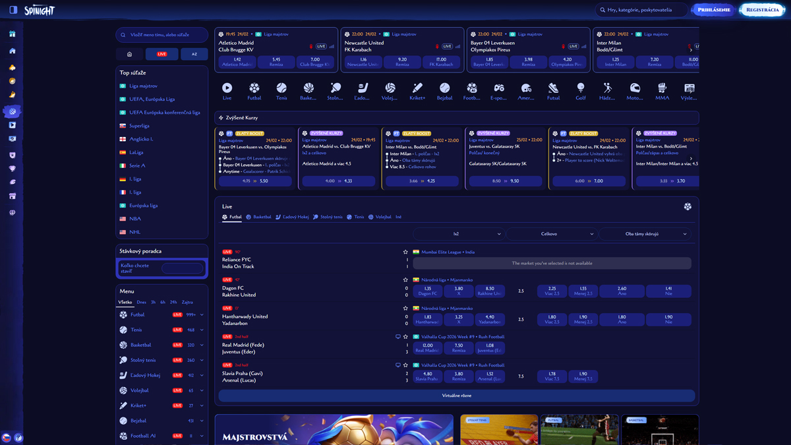Click the team or competition search field
This screenshot has height=445, width=791.
coord(162,35)
